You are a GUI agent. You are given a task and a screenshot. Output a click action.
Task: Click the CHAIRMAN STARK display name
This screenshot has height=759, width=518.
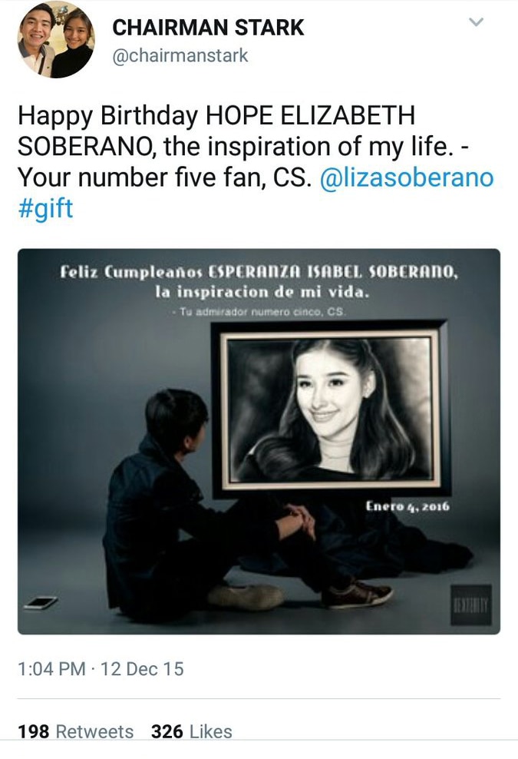point(209,28)
